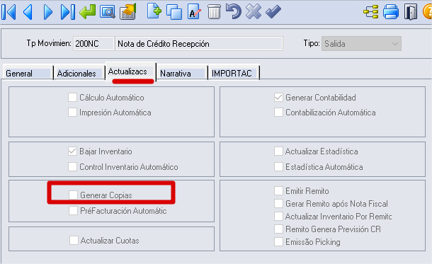The image size is (432, 264).
Task: Open the search magnifier screen icon
Action: [107, 12]
